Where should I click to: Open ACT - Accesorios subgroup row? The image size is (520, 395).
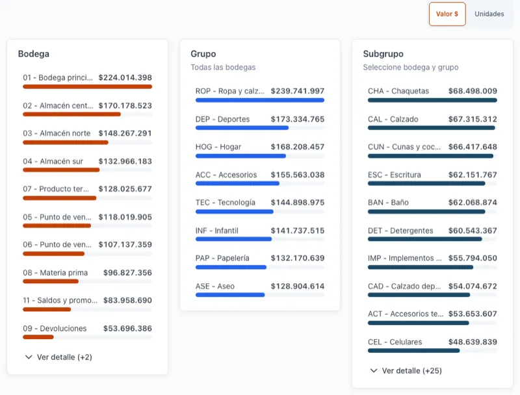coord(432,318)
